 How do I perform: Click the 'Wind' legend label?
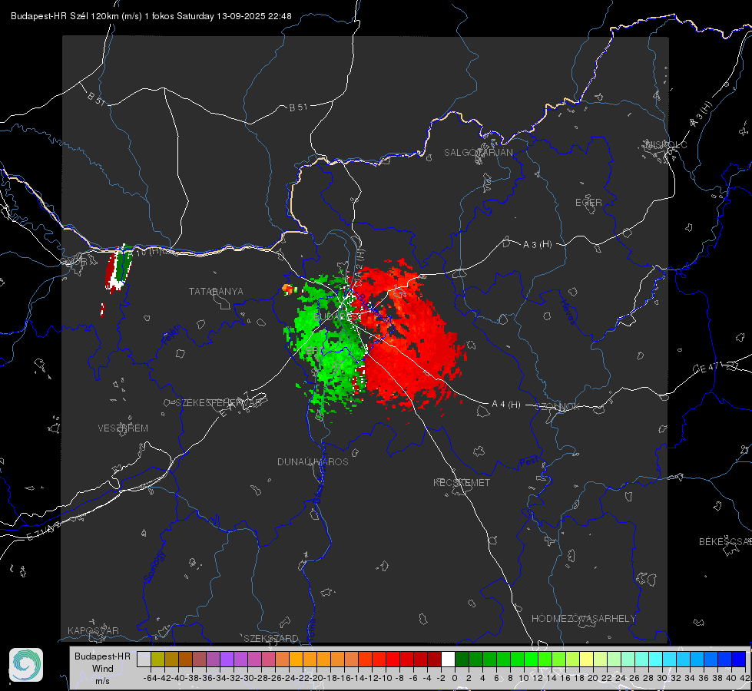(103, 669)
